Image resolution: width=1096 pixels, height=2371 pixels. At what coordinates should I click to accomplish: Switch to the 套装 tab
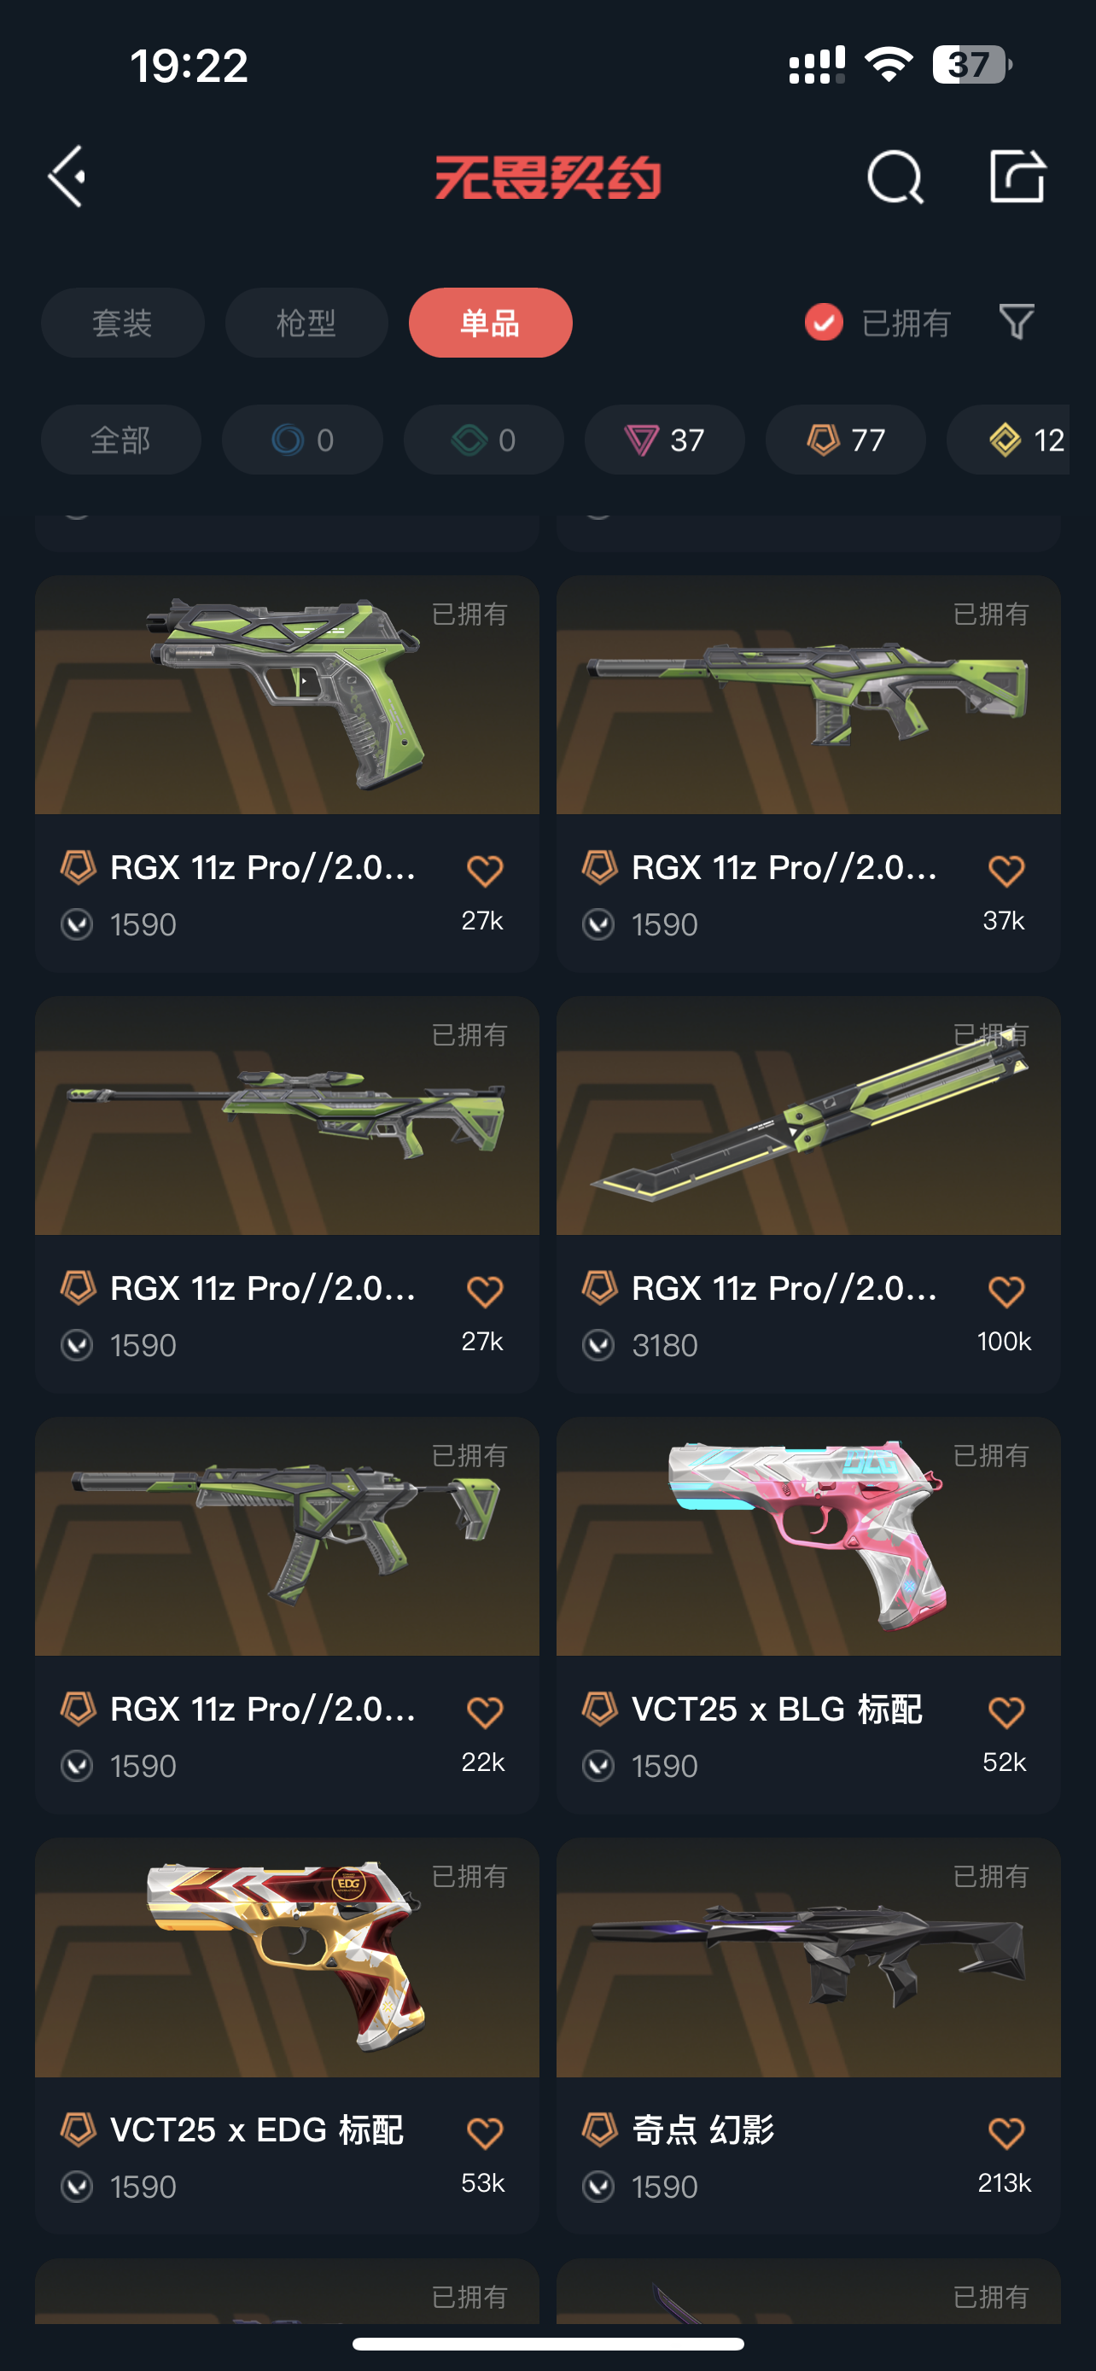pyautogui.click(x=122, y=323)
